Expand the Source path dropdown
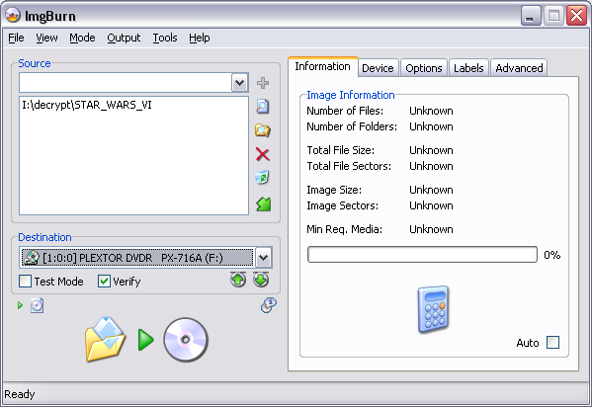This screenshot has width=592, height=407. 240,83
